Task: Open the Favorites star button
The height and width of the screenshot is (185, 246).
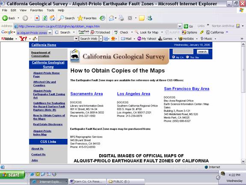Action: (x=87, y=18)
